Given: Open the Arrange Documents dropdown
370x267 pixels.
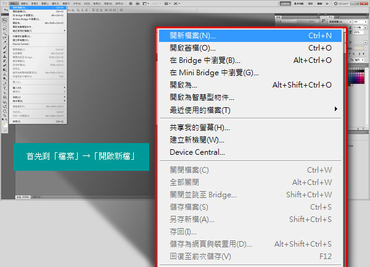Looking at the screenshot, I should (x=167, y=4).
